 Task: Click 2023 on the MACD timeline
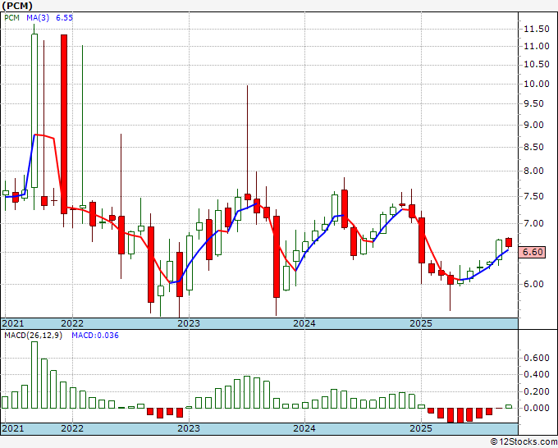pos(189,428)
